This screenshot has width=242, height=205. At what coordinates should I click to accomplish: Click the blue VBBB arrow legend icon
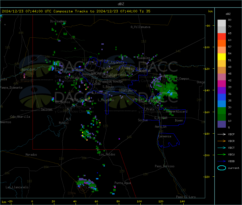[x=222, y=161]
